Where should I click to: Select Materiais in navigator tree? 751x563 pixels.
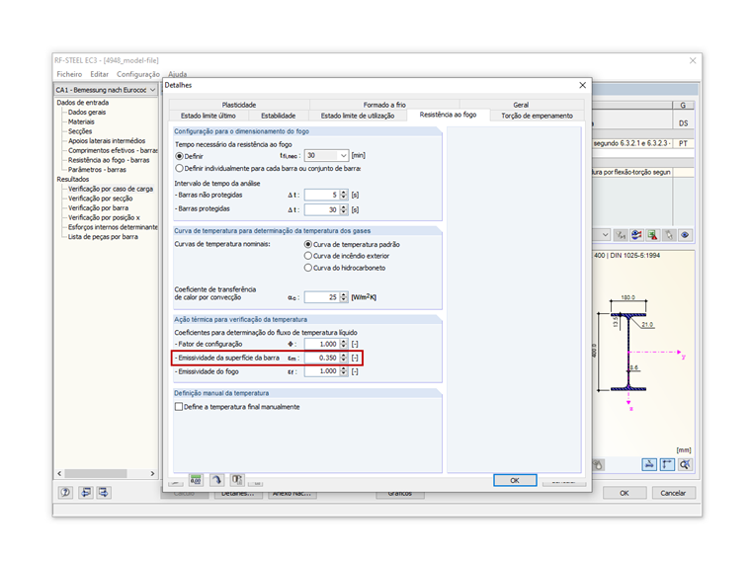[x=81, y=121]
